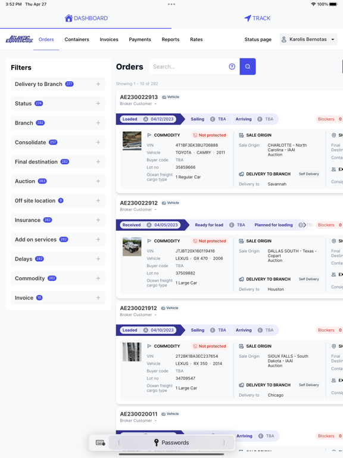Viewport: 343px width, 458px height.
Task: Click Sale Origin icon on AE230022913
Action: (x=241, y=135)
